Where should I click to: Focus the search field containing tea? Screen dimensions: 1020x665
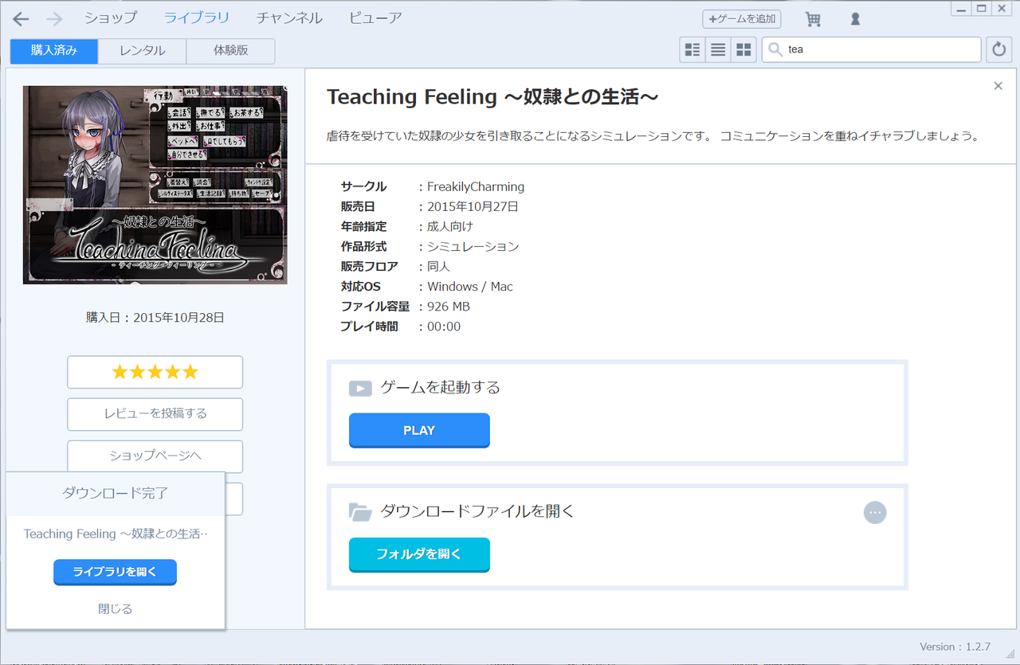pyautogui.click(x=872, y=49)
